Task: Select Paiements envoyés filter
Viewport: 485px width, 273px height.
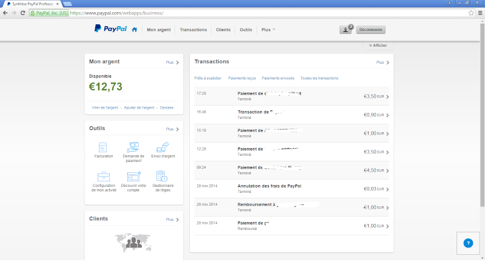Action: [278, 78]
